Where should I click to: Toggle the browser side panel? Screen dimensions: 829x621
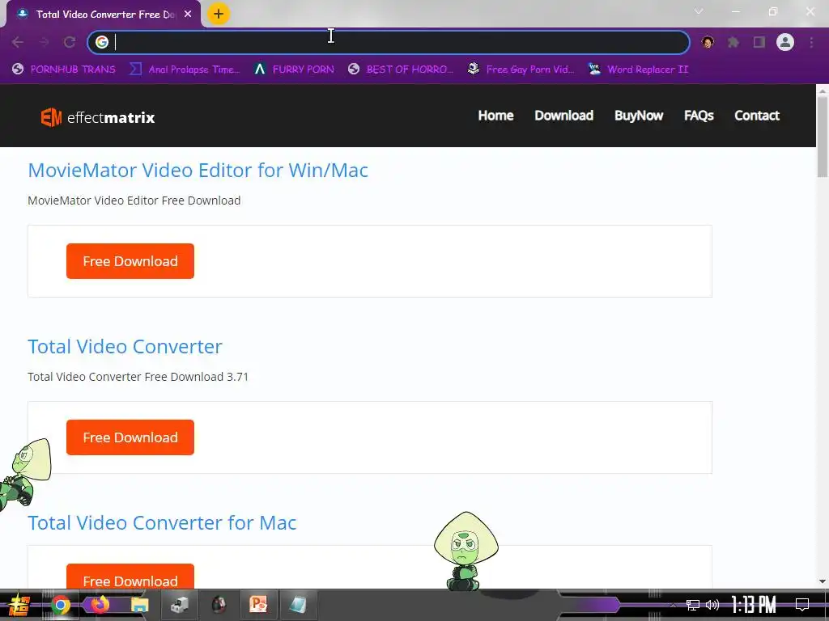759,42
